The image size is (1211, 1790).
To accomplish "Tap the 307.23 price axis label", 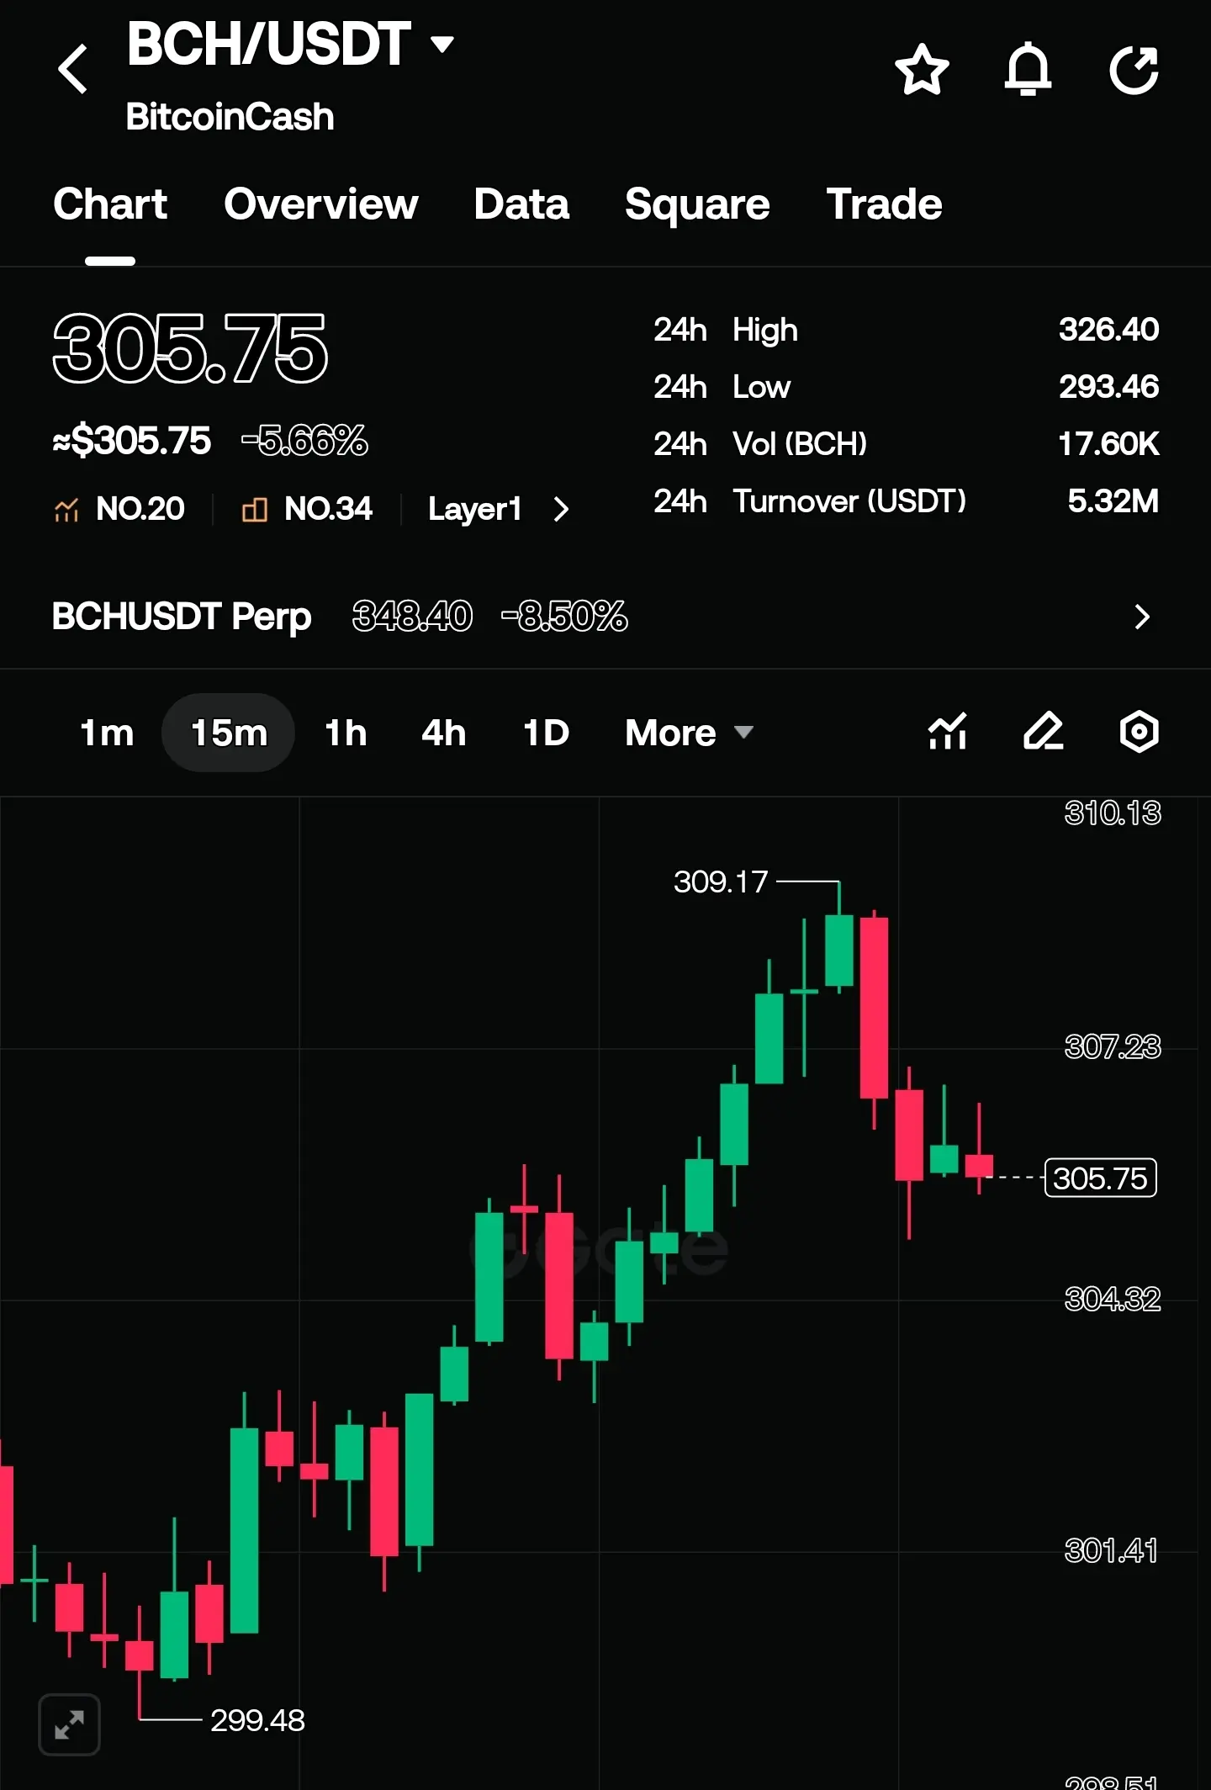I will click(x=1113, y=1046).
